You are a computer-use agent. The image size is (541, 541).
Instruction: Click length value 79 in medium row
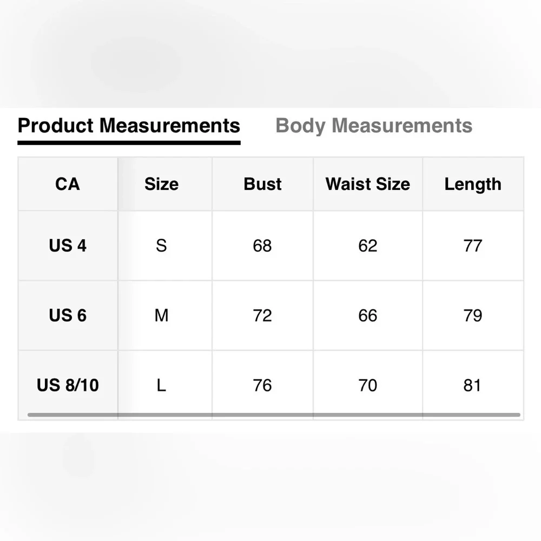tap(472, 315)
